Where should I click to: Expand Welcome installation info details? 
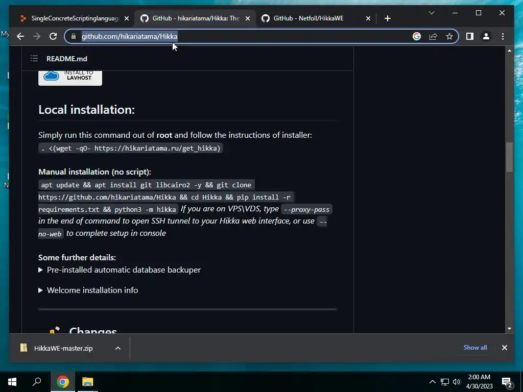[88, 290]
